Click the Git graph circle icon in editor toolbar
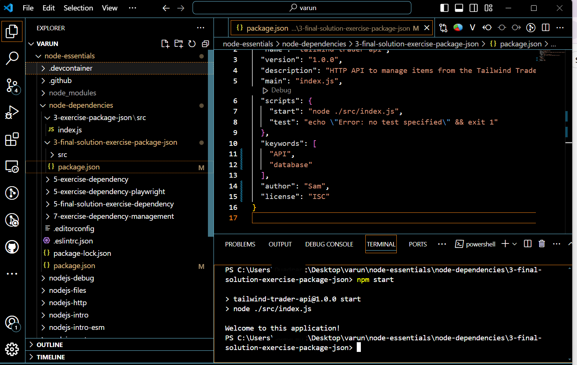The width and height of the screenshot is (577, 365). coord(531,28)
